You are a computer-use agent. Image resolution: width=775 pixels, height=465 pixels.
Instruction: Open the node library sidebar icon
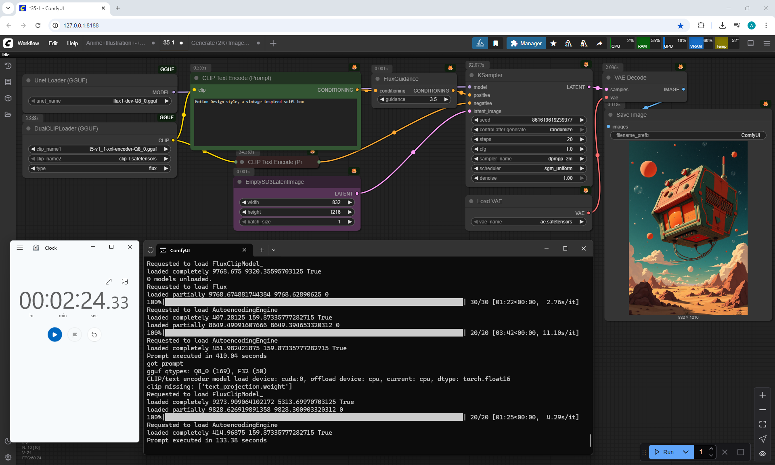point(8,82)
